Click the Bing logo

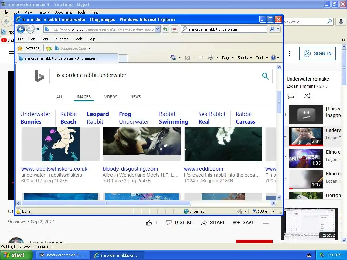tap(39, 75)
